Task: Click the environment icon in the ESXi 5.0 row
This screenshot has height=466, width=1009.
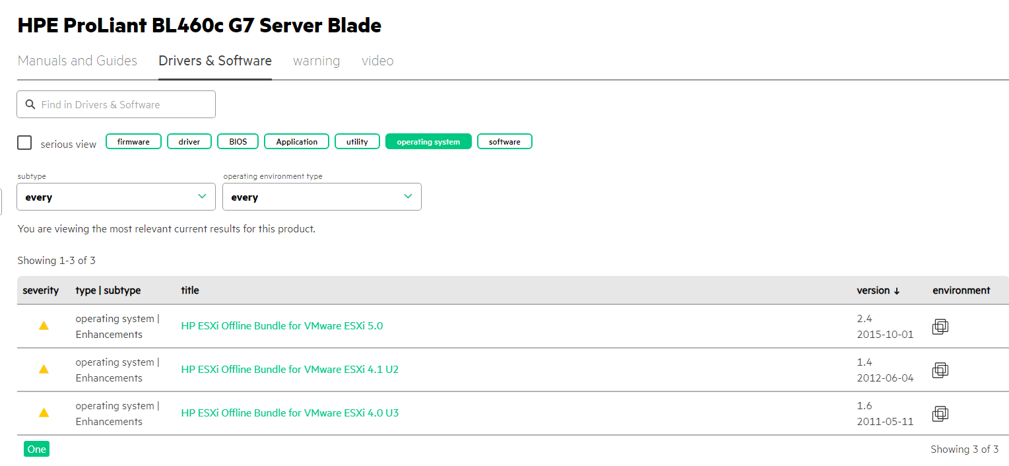Action: [940, 326]
